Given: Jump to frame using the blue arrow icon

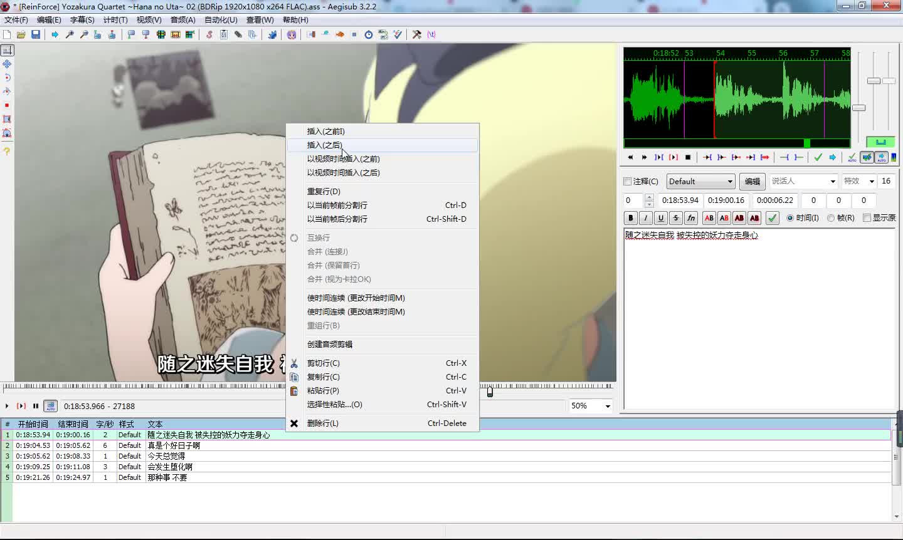Looking at the screenshot, I should (55, 34).
